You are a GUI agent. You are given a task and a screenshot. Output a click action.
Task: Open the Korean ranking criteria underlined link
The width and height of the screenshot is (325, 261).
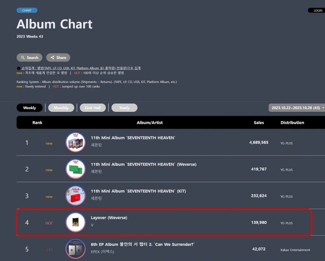[81, 68]
